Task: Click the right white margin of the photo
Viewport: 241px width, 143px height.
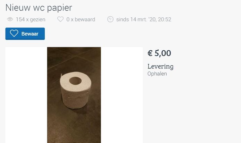Action: coord(122,95)
